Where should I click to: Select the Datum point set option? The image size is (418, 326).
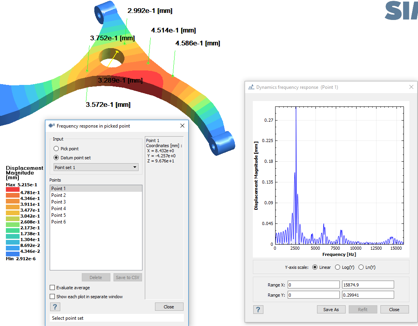coord(56,158)
